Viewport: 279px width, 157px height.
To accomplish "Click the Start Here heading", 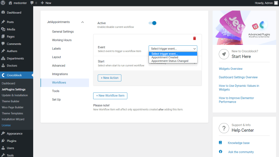I will [x=241, y=57].
